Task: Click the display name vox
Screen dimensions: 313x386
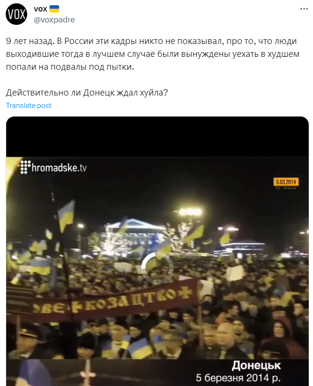Action: pyautogui.click(x=40, y=9)
